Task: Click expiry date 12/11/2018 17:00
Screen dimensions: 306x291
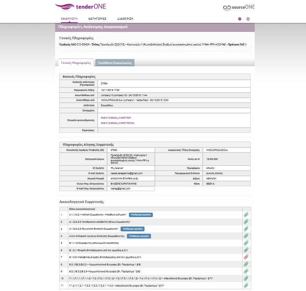Action: coord(110,90)
